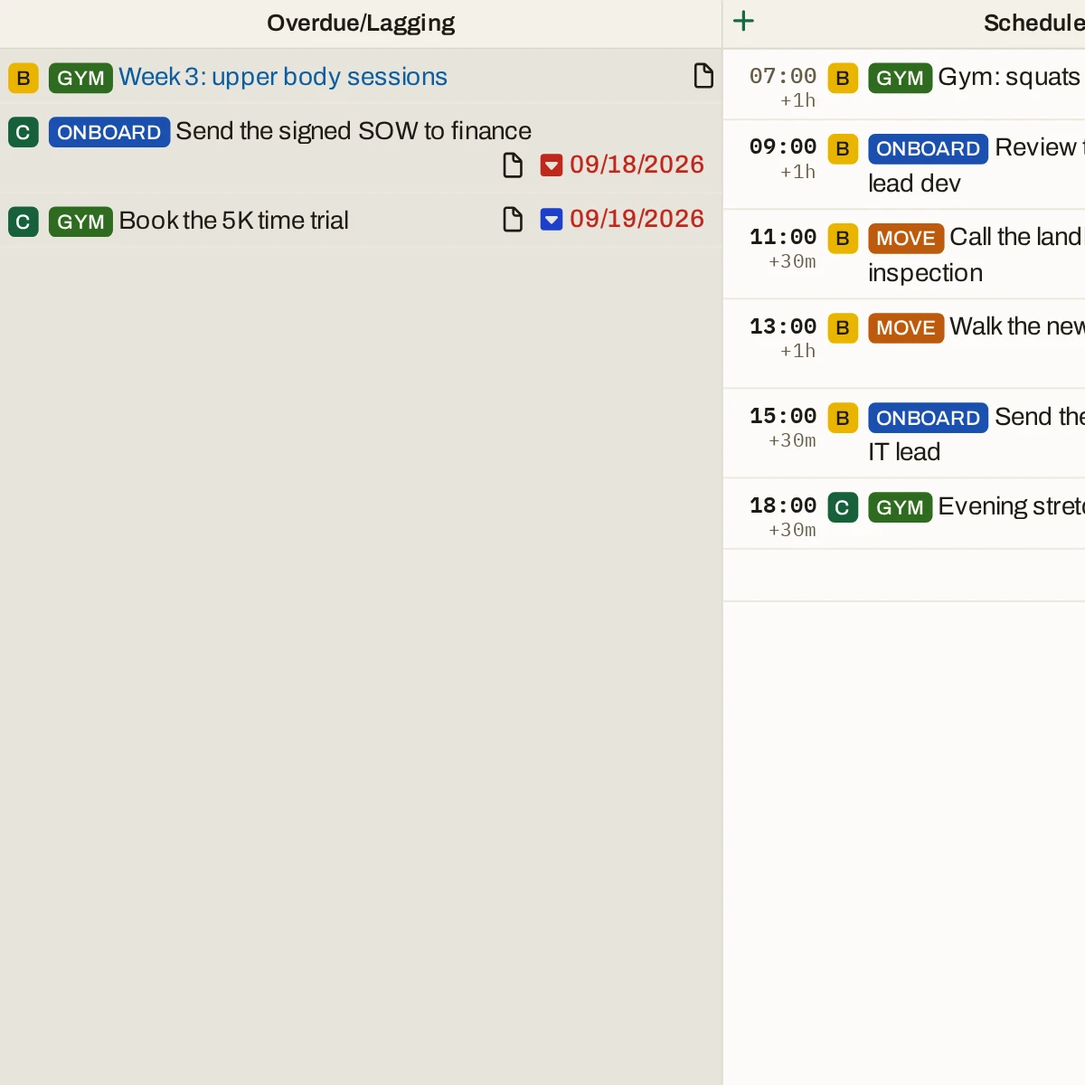Open the Week 3: upper body sessions link
The height and width of the screenshot is (1085, 1085).
click(x=283, y=77)
